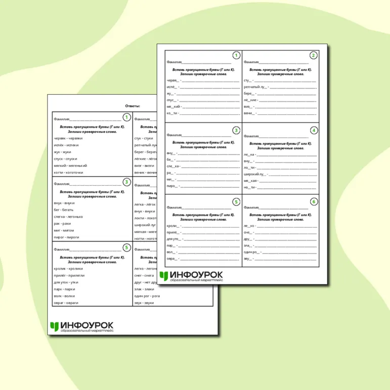Select the word 'кроли__' in card 5

[x=173, y=226]
